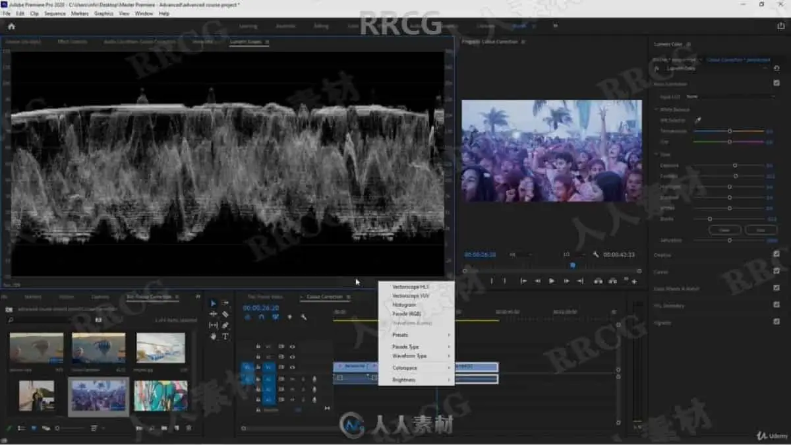This screenshot has width=791, height=445.
Task: Select the colorful graffiti thumbnail
Action: [161, 396]
